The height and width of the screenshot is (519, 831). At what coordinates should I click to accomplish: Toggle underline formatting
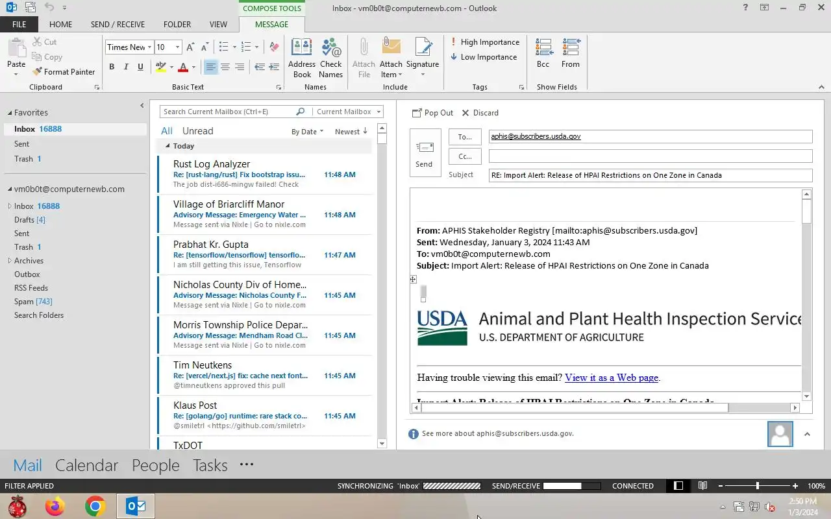[140, 67]
